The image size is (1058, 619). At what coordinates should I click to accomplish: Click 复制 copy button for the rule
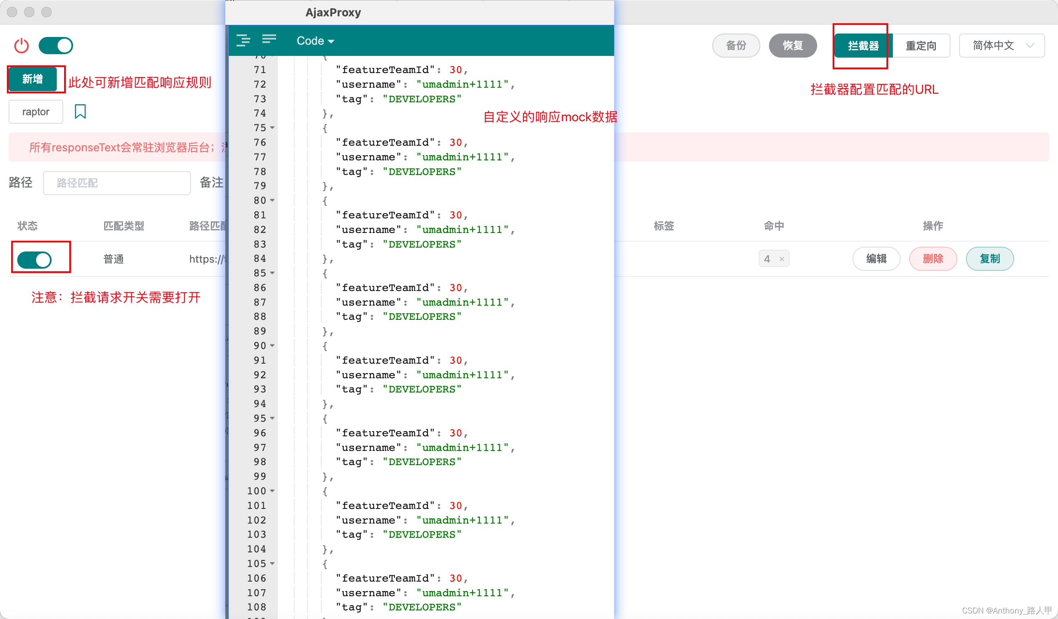point(990,259)
